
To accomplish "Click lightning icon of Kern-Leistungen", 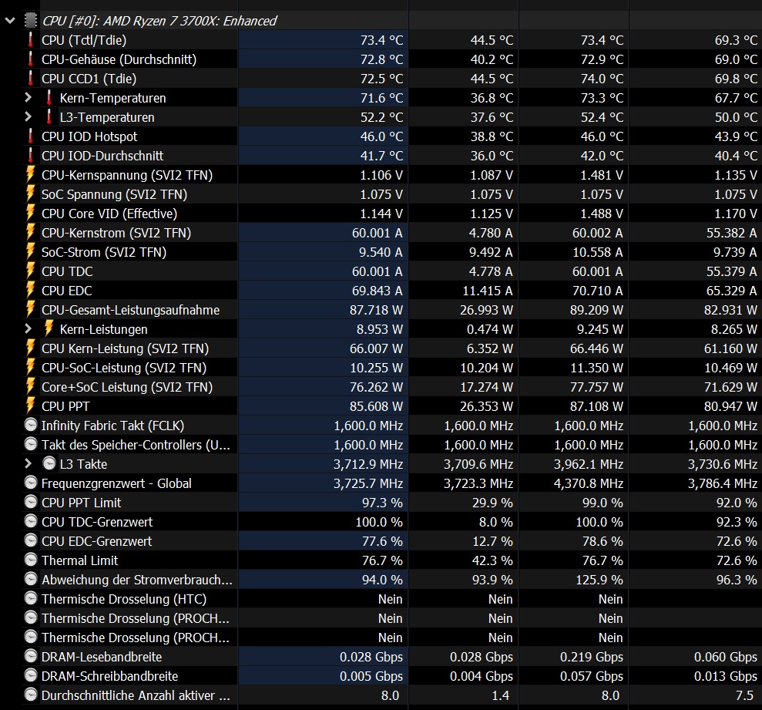I will pyautogui.click(x=49, y=328).
